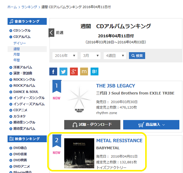Click METAL RESISTANCE album cover

tap(79, 153)
